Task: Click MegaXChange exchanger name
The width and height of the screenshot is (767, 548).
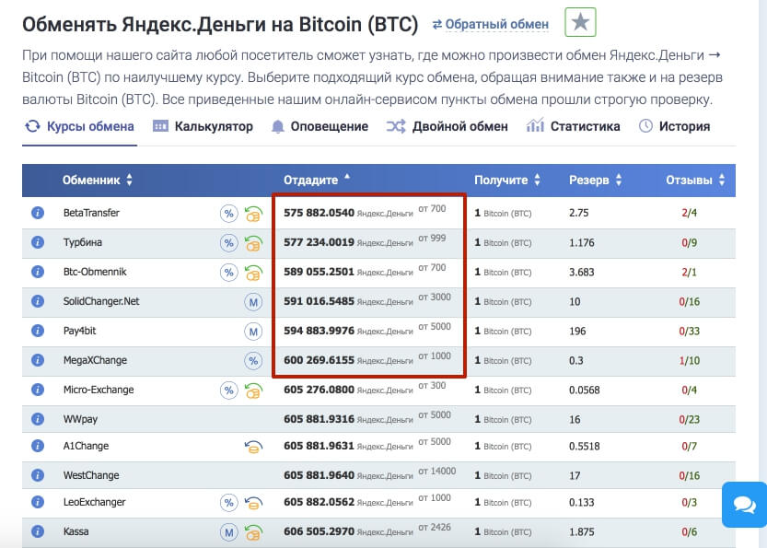Action: tap(95, 360)
